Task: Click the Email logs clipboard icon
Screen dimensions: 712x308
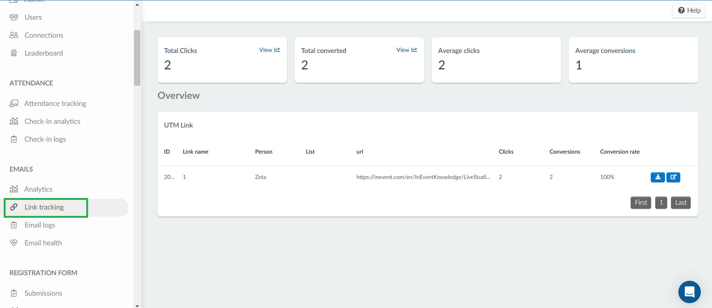Action: (x=14, y=225)
